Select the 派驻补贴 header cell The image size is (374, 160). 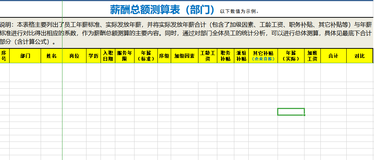click(241, 56)
